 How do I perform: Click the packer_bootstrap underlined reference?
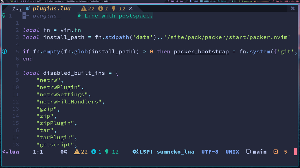coord(201,52)
